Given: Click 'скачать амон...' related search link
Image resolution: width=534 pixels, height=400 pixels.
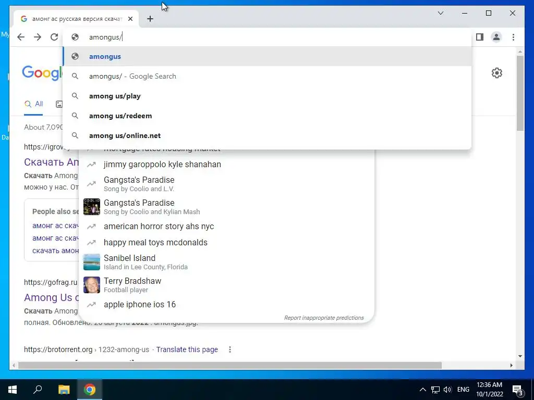Looking at the screenshot, I should [x=55, y=251].
